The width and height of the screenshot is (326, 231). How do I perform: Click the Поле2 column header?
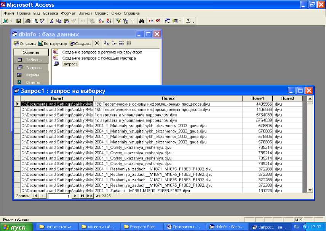168,98
